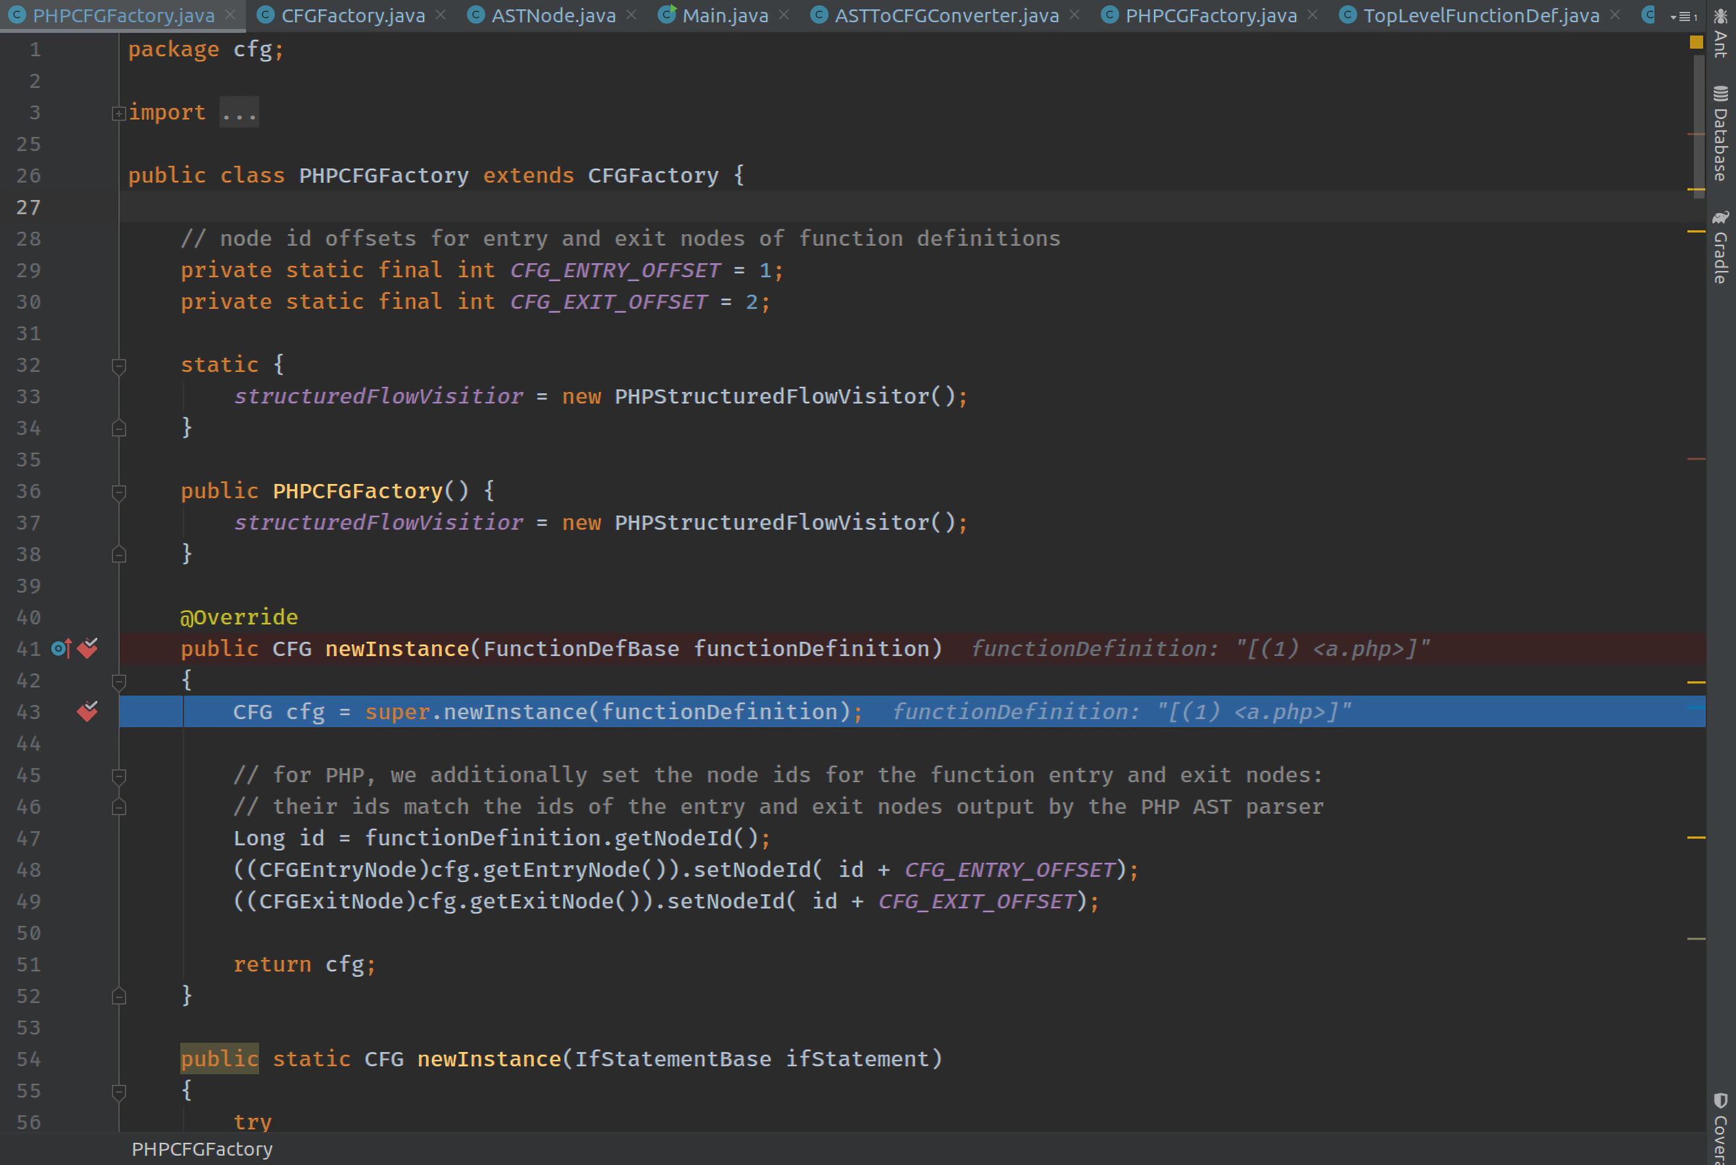This screenshot has width=1736, height=1165.
Task: Close the ASTNode.java tab
Action: click(x=631, y=15)
